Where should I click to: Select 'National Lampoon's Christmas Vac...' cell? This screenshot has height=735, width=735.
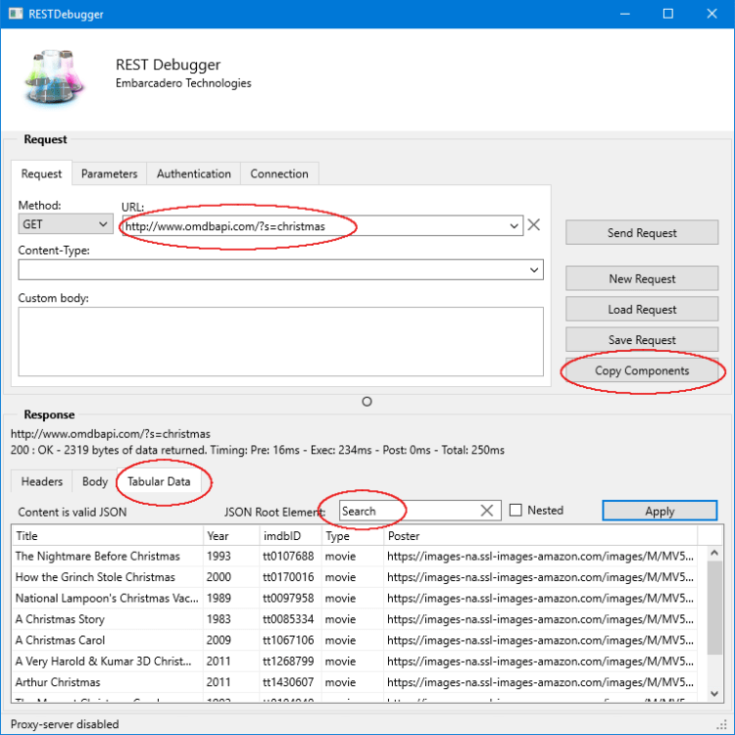point(107,598)
